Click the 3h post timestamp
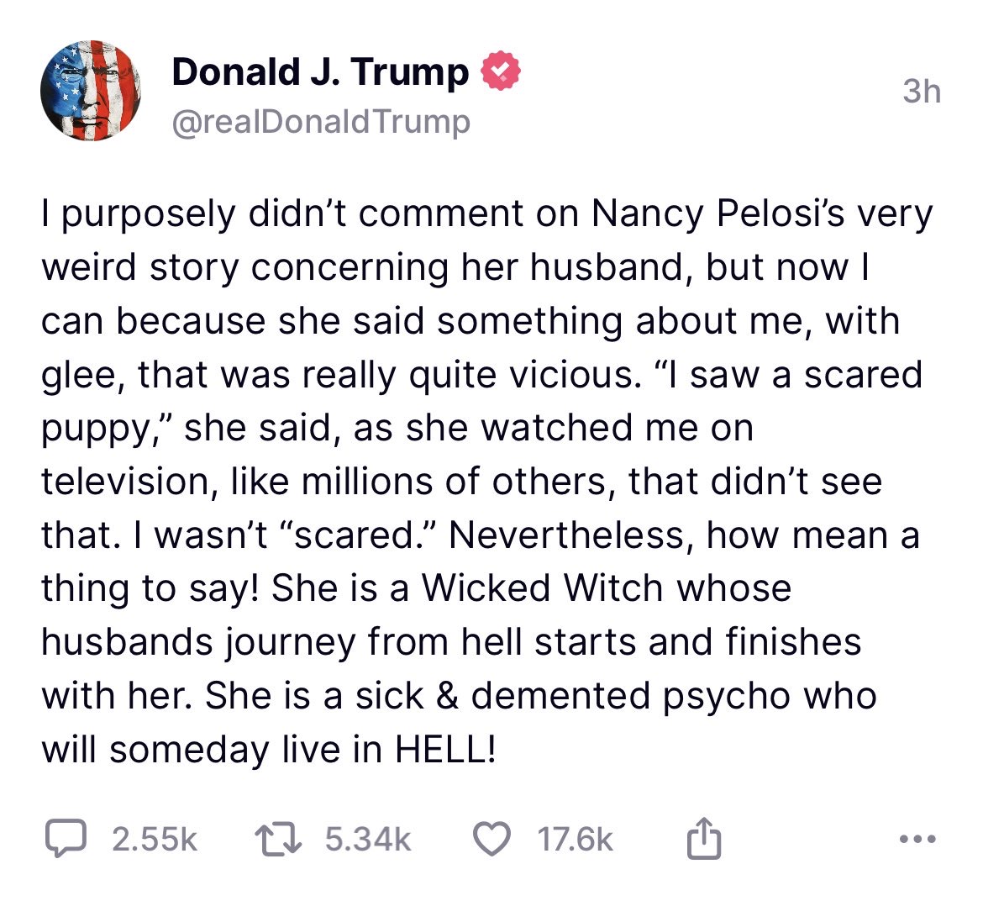 point(922,91)
